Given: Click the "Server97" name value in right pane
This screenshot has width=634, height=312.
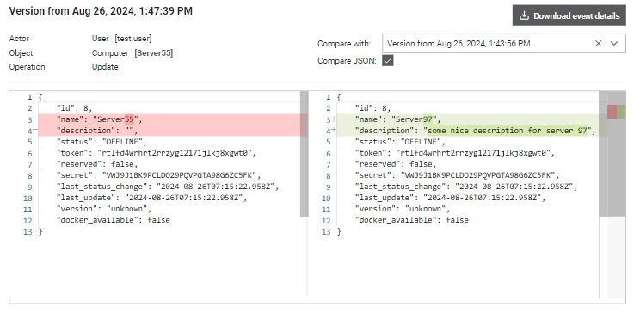Looking at the screenshot, I should click(x=415, y=119).
